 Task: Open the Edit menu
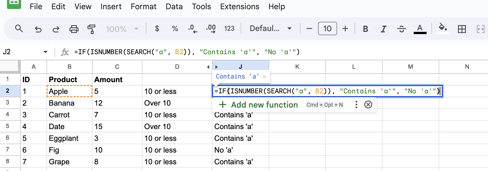point(58,6)
